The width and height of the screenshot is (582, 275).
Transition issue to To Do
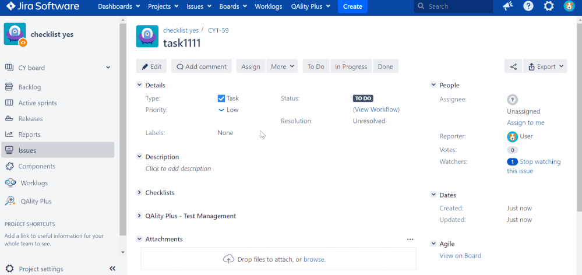(x=316, y=66)
